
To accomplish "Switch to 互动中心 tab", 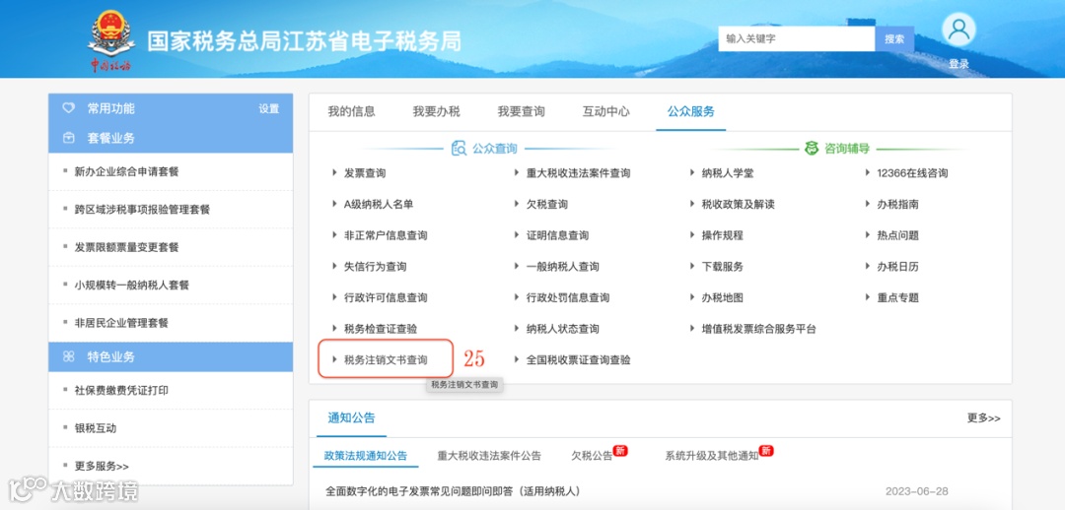I will coord(605,112).
